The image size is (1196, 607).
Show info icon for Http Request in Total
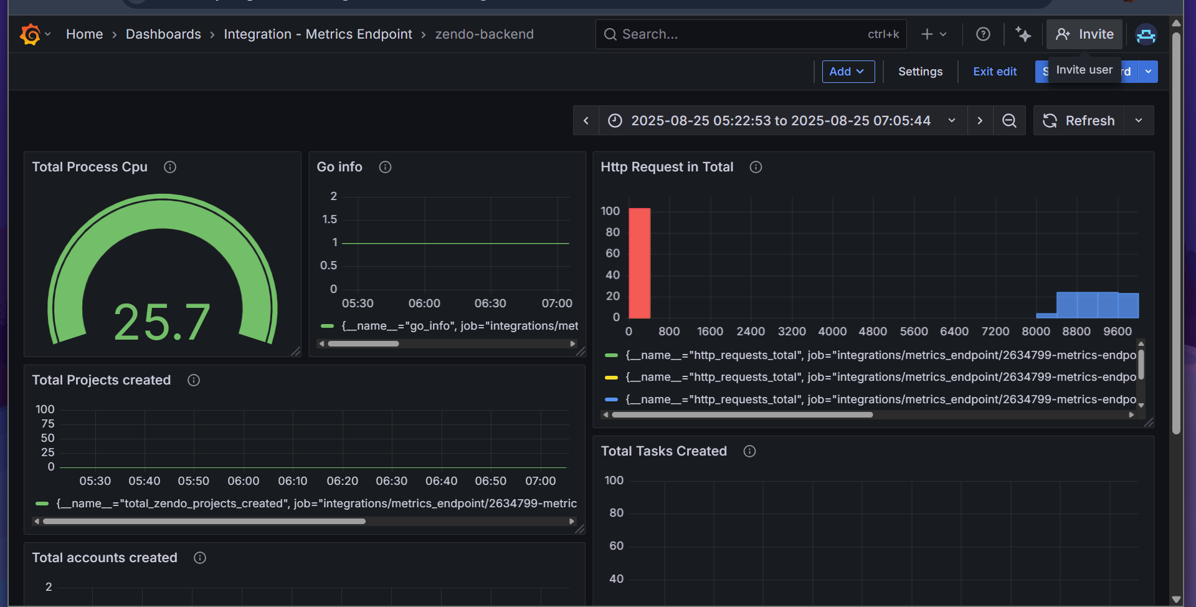point(756,167)
